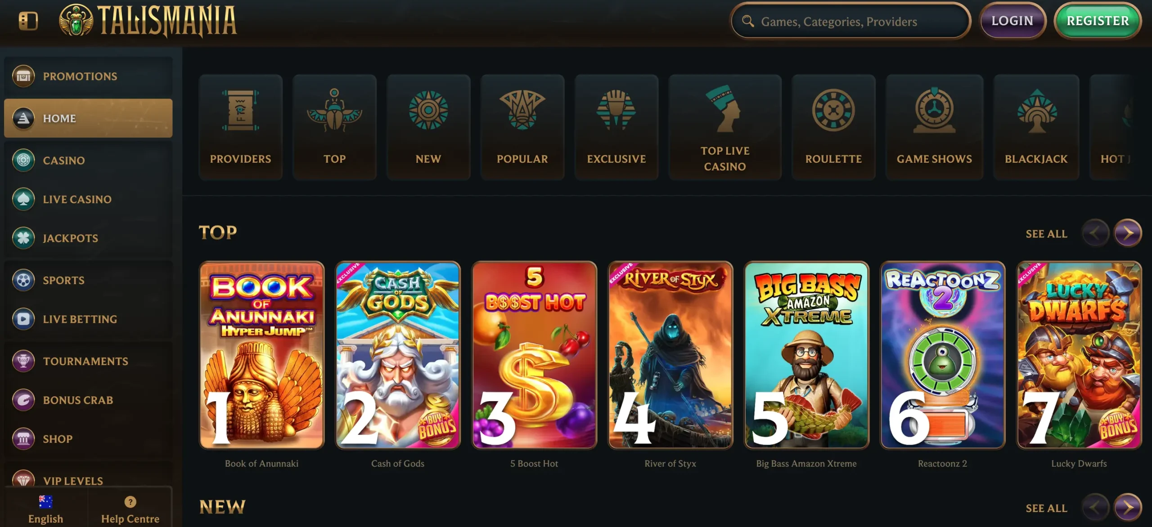The image size is (1152, 527).
Task: Click the green Register button
Action: coord(1098,21)
